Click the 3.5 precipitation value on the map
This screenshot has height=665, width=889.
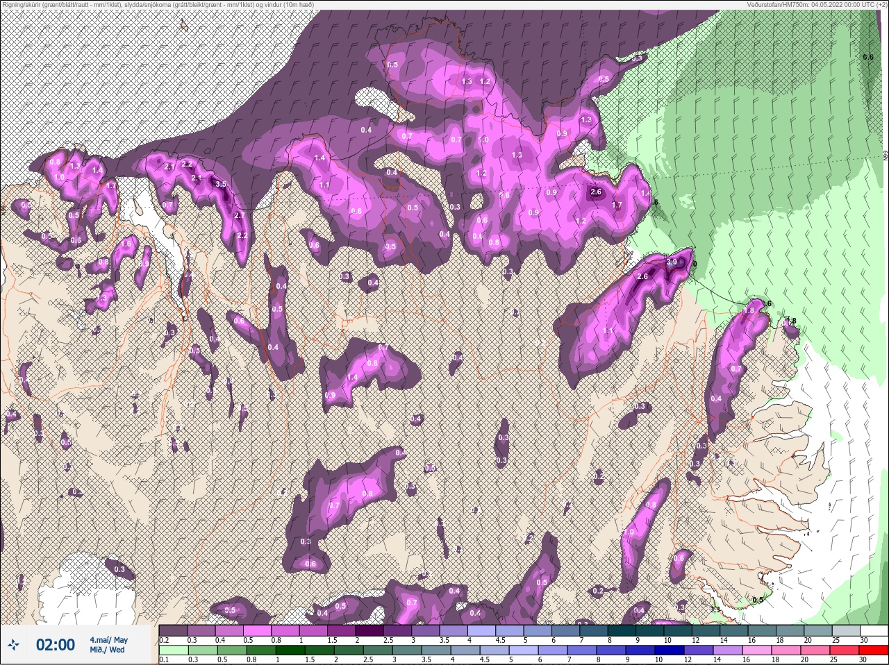coord(221,184)
